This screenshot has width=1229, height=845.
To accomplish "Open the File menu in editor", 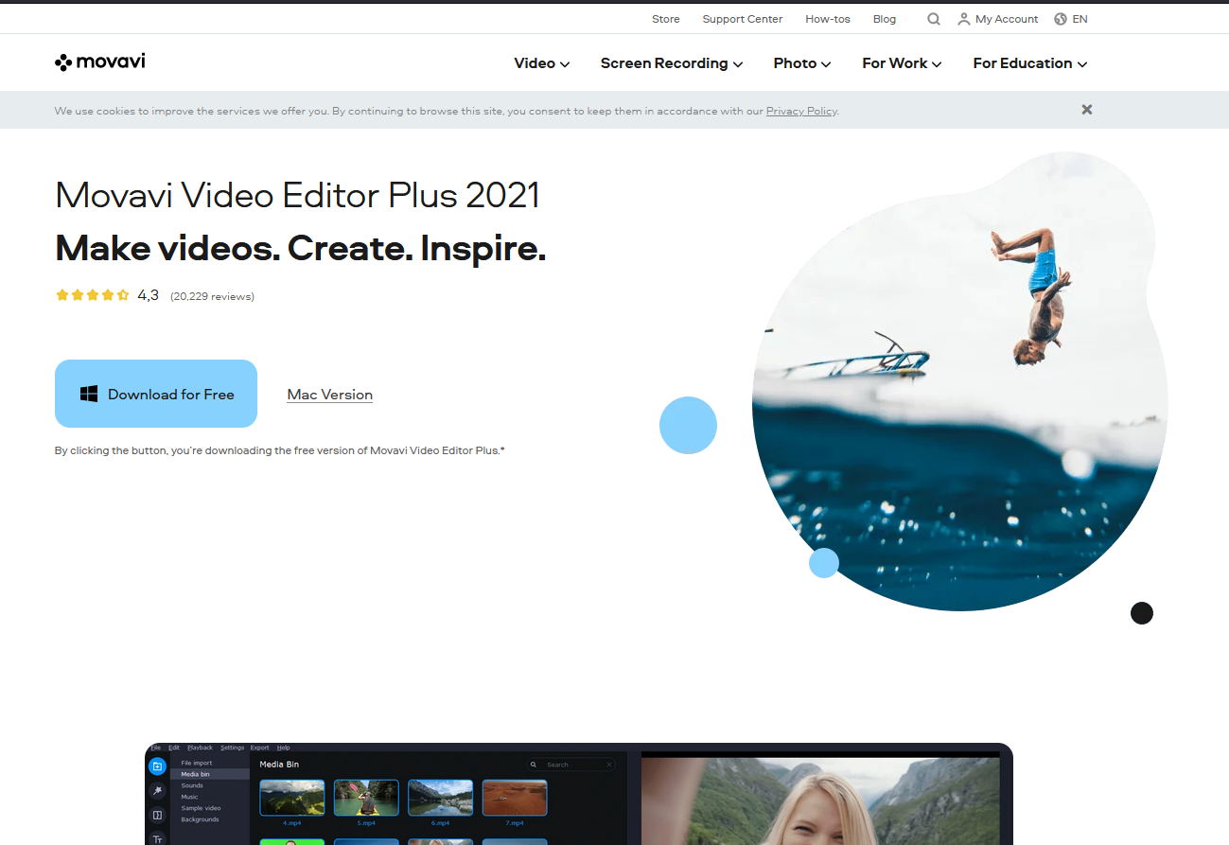I will [156, 748].
